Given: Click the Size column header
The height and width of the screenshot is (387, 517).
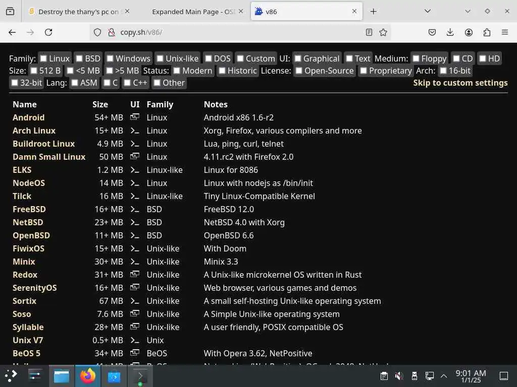Looking at the screenshot, I should [100, 104].
